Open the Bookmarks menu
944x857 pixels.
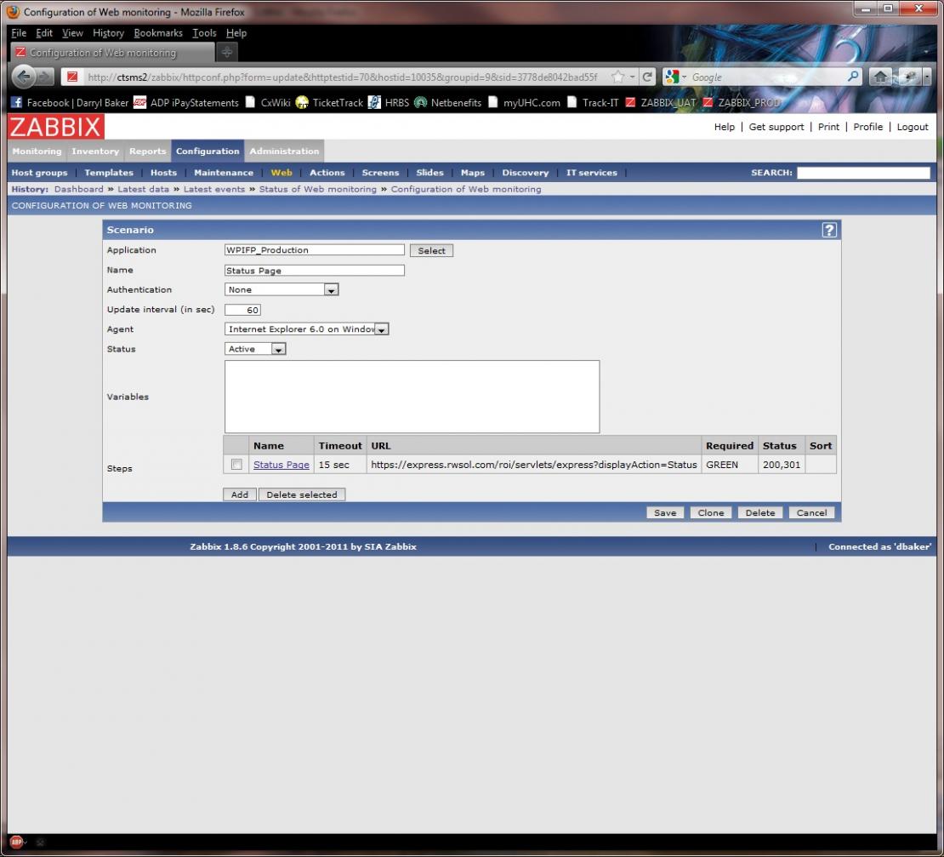point(157,32)
